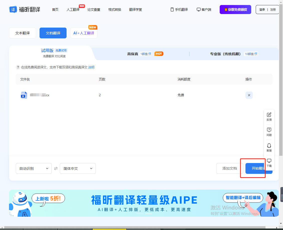Select the 高保真 tab
Image resolution: width=283 pixels, height=230 pixels.
[132, 54]
